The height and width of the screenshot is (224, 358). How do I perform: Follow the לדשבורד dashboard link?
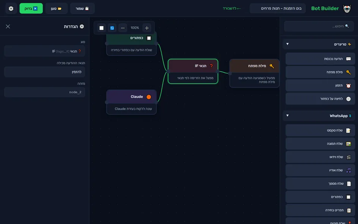tap(232, 9)
